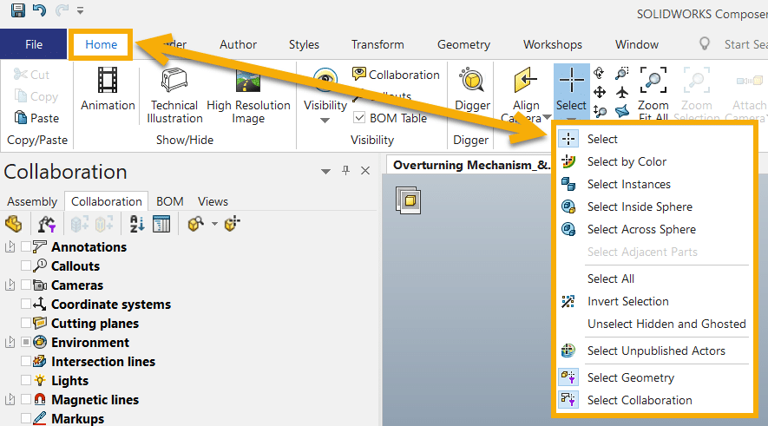Open the dropdown arrow beside the magnifier cube icon
The height and width of the screenshot is (426, 768).
tap(214, 224)
